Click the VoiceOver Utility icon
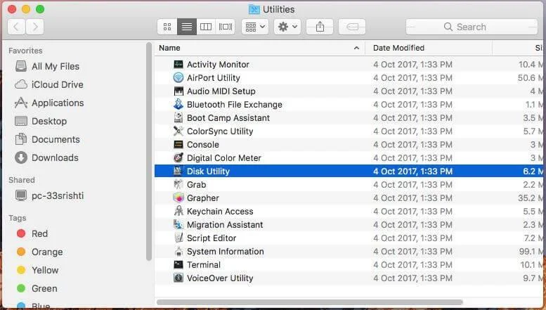This screenshot has width=546, height=310. click(178, 278)
